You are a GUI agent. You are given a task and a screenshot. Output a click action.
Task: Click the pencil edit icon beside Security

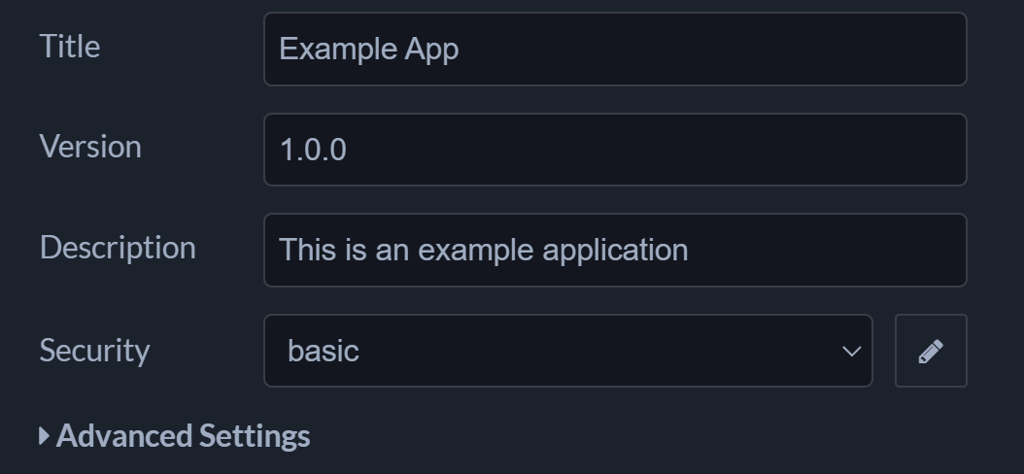tap(931, 351)
